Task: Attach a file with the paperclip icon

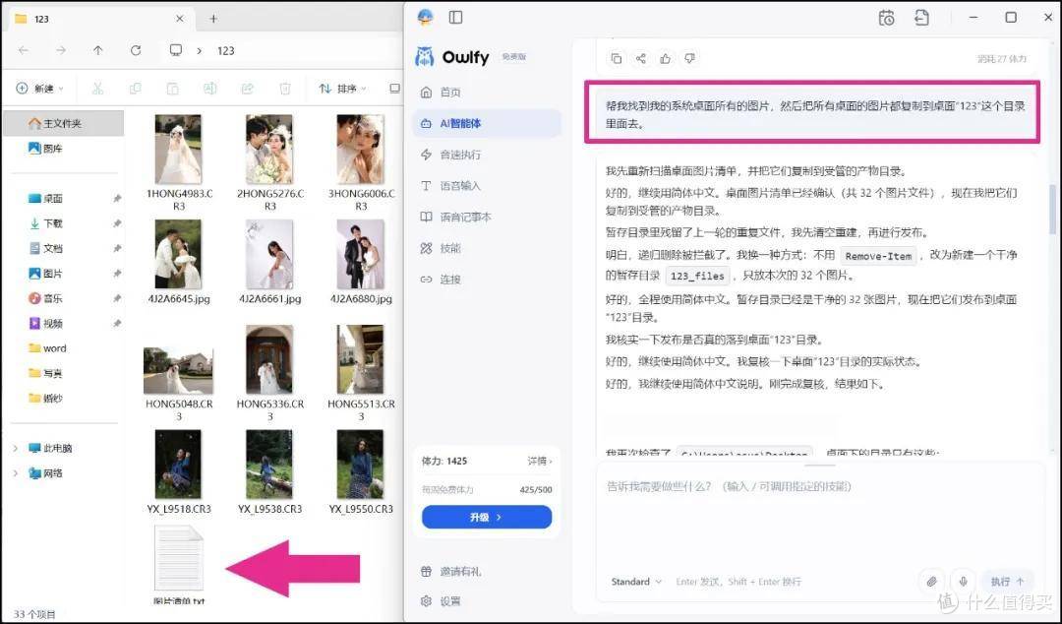Action: pos(932,582)
